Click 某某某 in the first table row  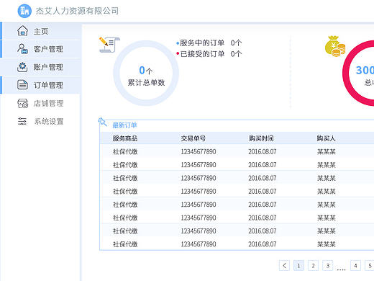[x=327, y=151]
